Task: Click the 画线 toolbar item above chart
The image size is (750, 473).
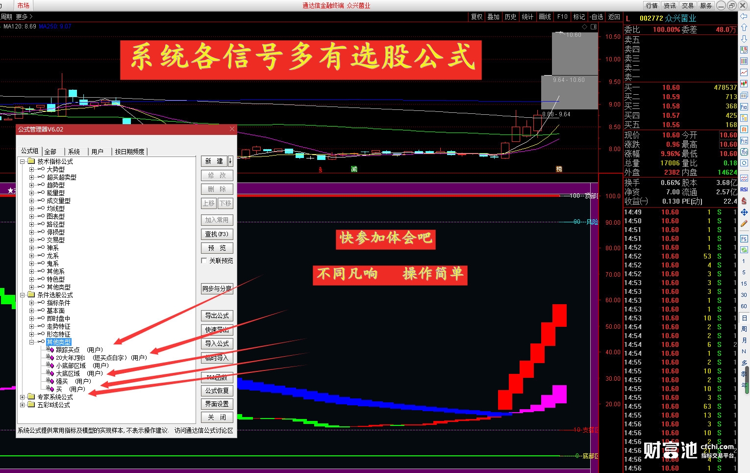Action: point(545,17)
